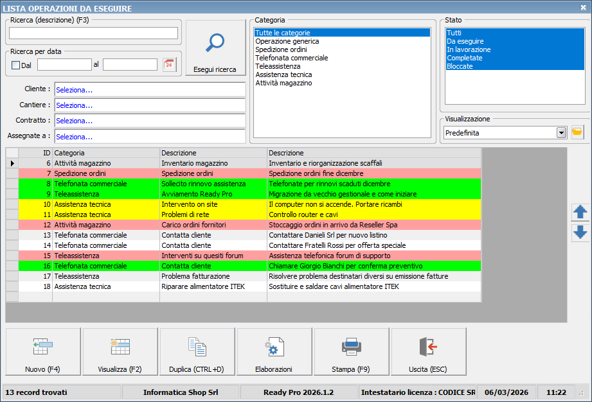This screenshot has width=592, height=402.
Task: Click the magnifying glass Esegui ricerca button
Action: pyautogui.click(x=215, y=48)
